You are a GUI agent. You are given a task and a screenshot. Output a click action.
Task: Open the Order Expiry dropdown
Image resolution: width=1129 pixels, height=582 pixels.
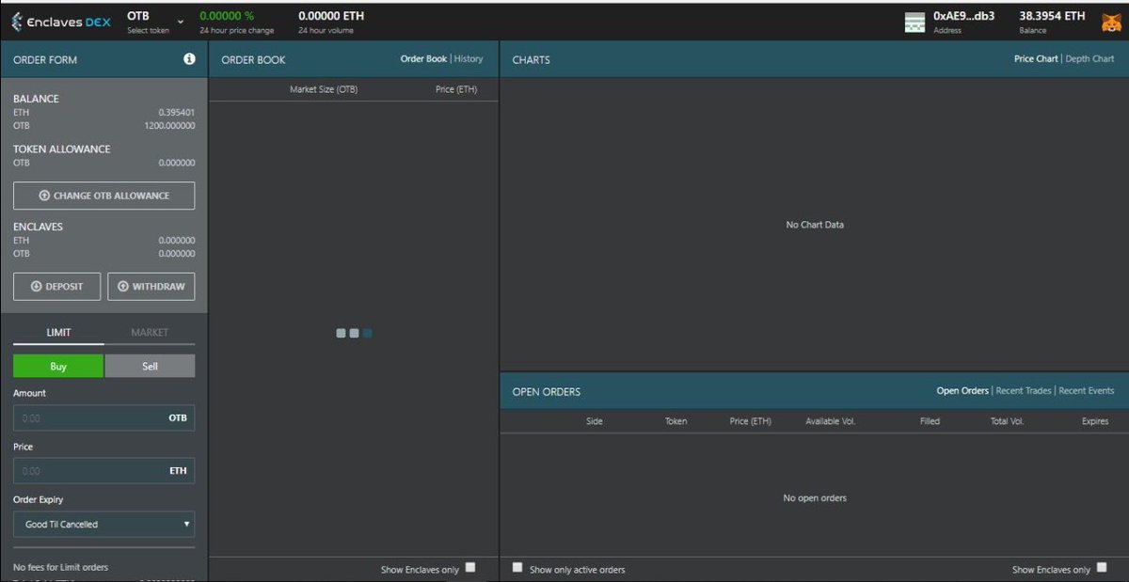[103, 524]
